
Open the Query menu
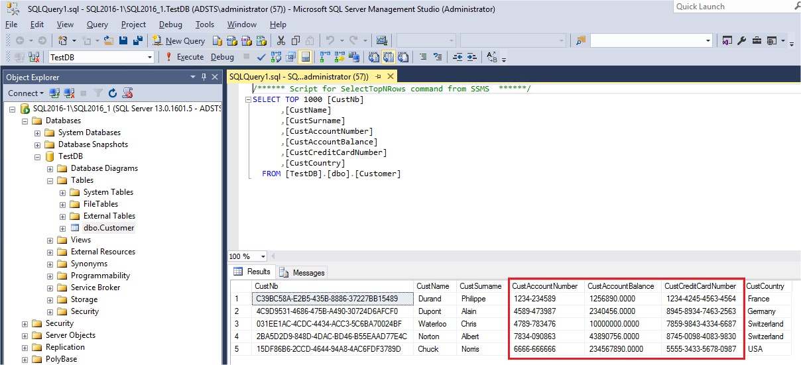[97, 25]
